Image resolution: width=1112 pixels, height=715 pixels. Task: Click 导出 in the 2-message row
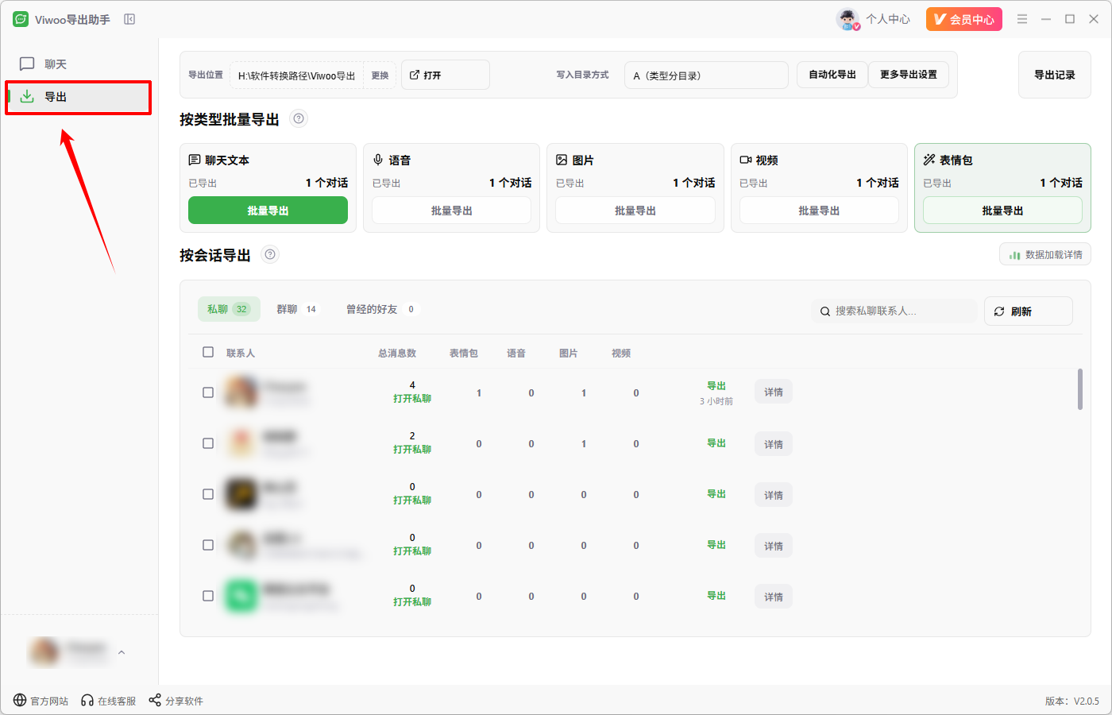tap(716, 443)
